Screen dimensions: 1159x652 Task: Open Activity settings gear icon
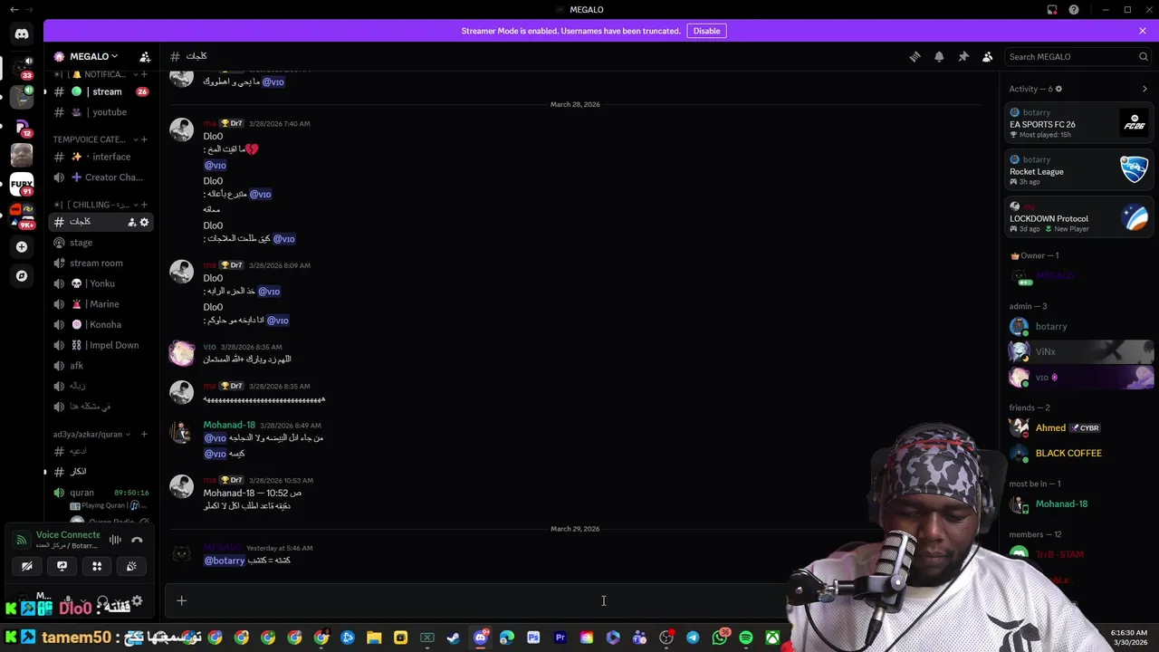(1058, 89)
